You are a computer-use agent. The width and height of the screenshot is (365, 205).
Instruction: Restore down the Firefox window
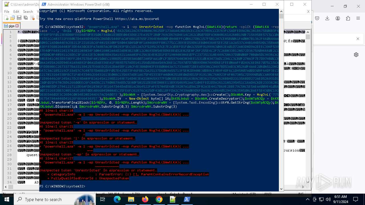pyautogui.click(x=345, y=6)
